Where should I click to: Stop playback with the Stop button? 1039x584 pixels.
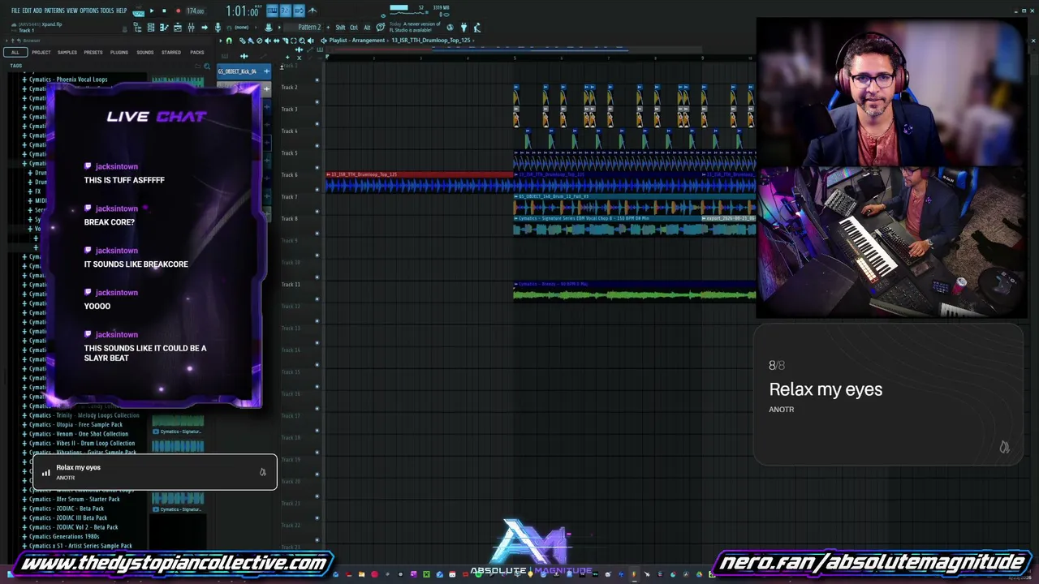tap(164, 11)
